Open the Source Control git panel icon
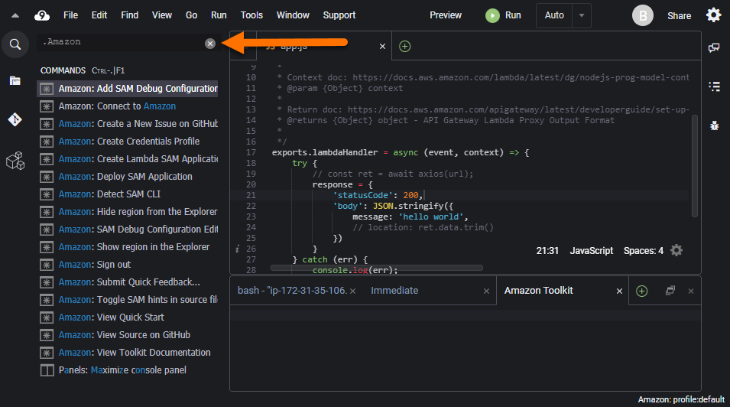Screen dimensions: 730x407 click(x=15, y=120)
